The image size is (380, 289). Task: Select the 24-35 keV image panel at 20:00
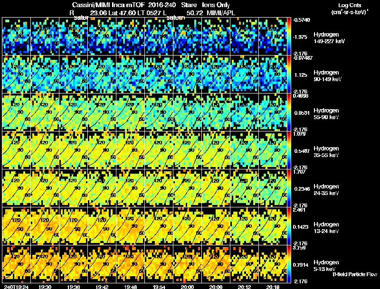pos(187,188)
